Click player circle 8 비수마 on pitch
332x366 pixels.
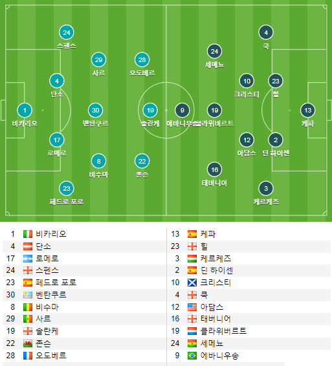[98, 161]
